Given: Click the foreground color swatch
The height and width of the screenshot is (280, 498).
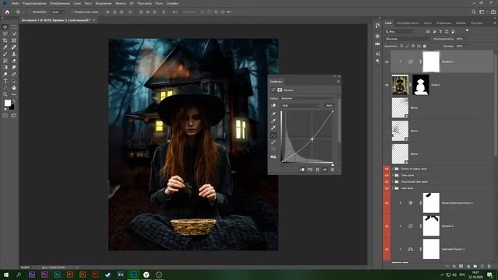Looking at the screenshot, I should 7,103.
